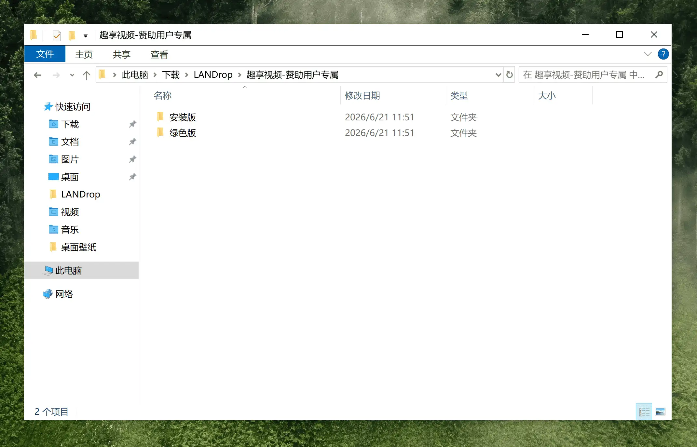The image size is (697, 447).
Task: Click the 2 个项目 status bar text
Action: (51, 412)
